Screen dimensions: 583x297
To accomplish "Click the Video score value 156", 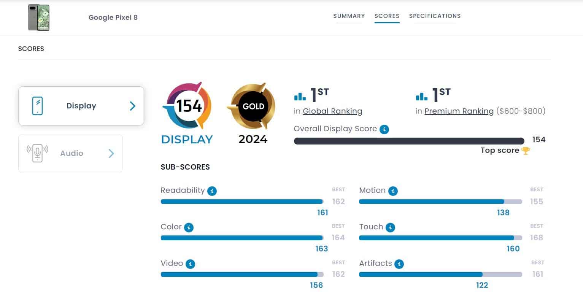I will point(316,285).
